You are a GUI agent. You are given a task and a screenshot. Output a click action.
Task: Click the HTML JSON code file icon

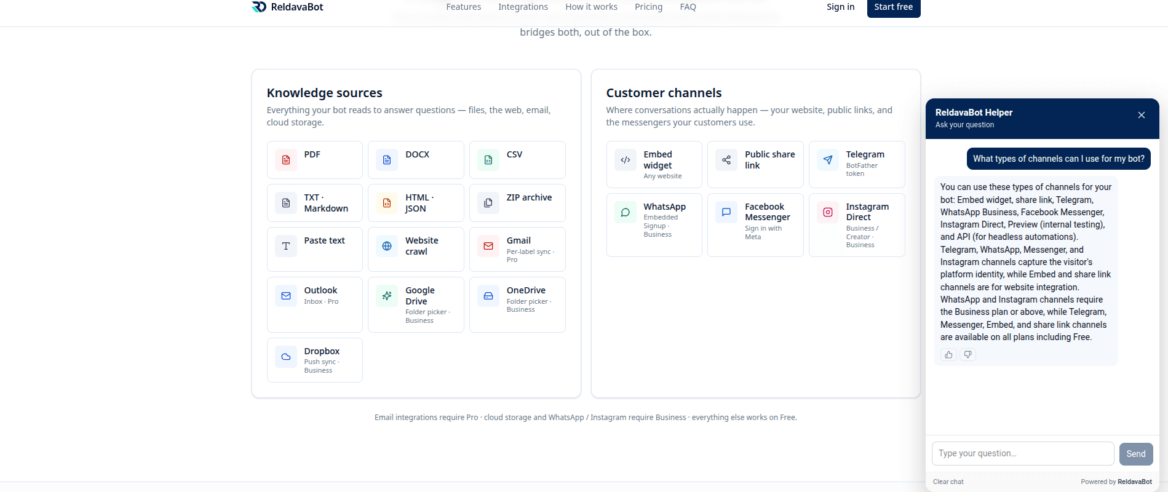pyautogui.click(x=387, y=203)
